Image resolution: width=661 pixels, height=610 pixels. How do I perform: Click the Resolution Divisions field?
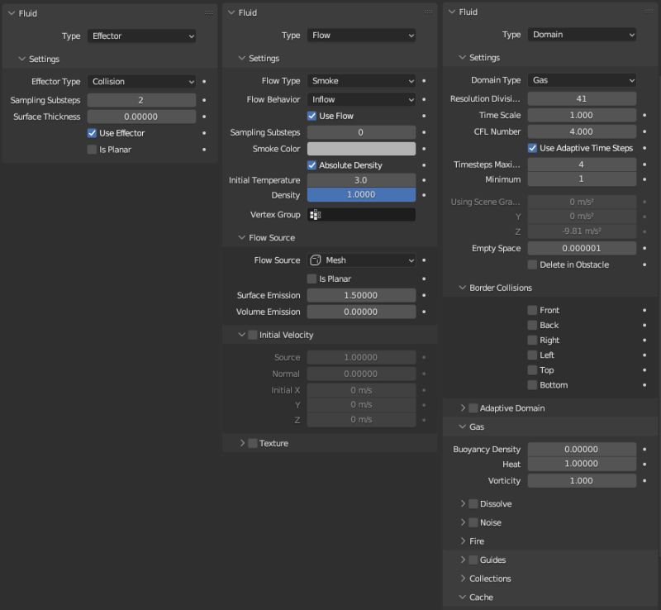click(x=582, y=98)
